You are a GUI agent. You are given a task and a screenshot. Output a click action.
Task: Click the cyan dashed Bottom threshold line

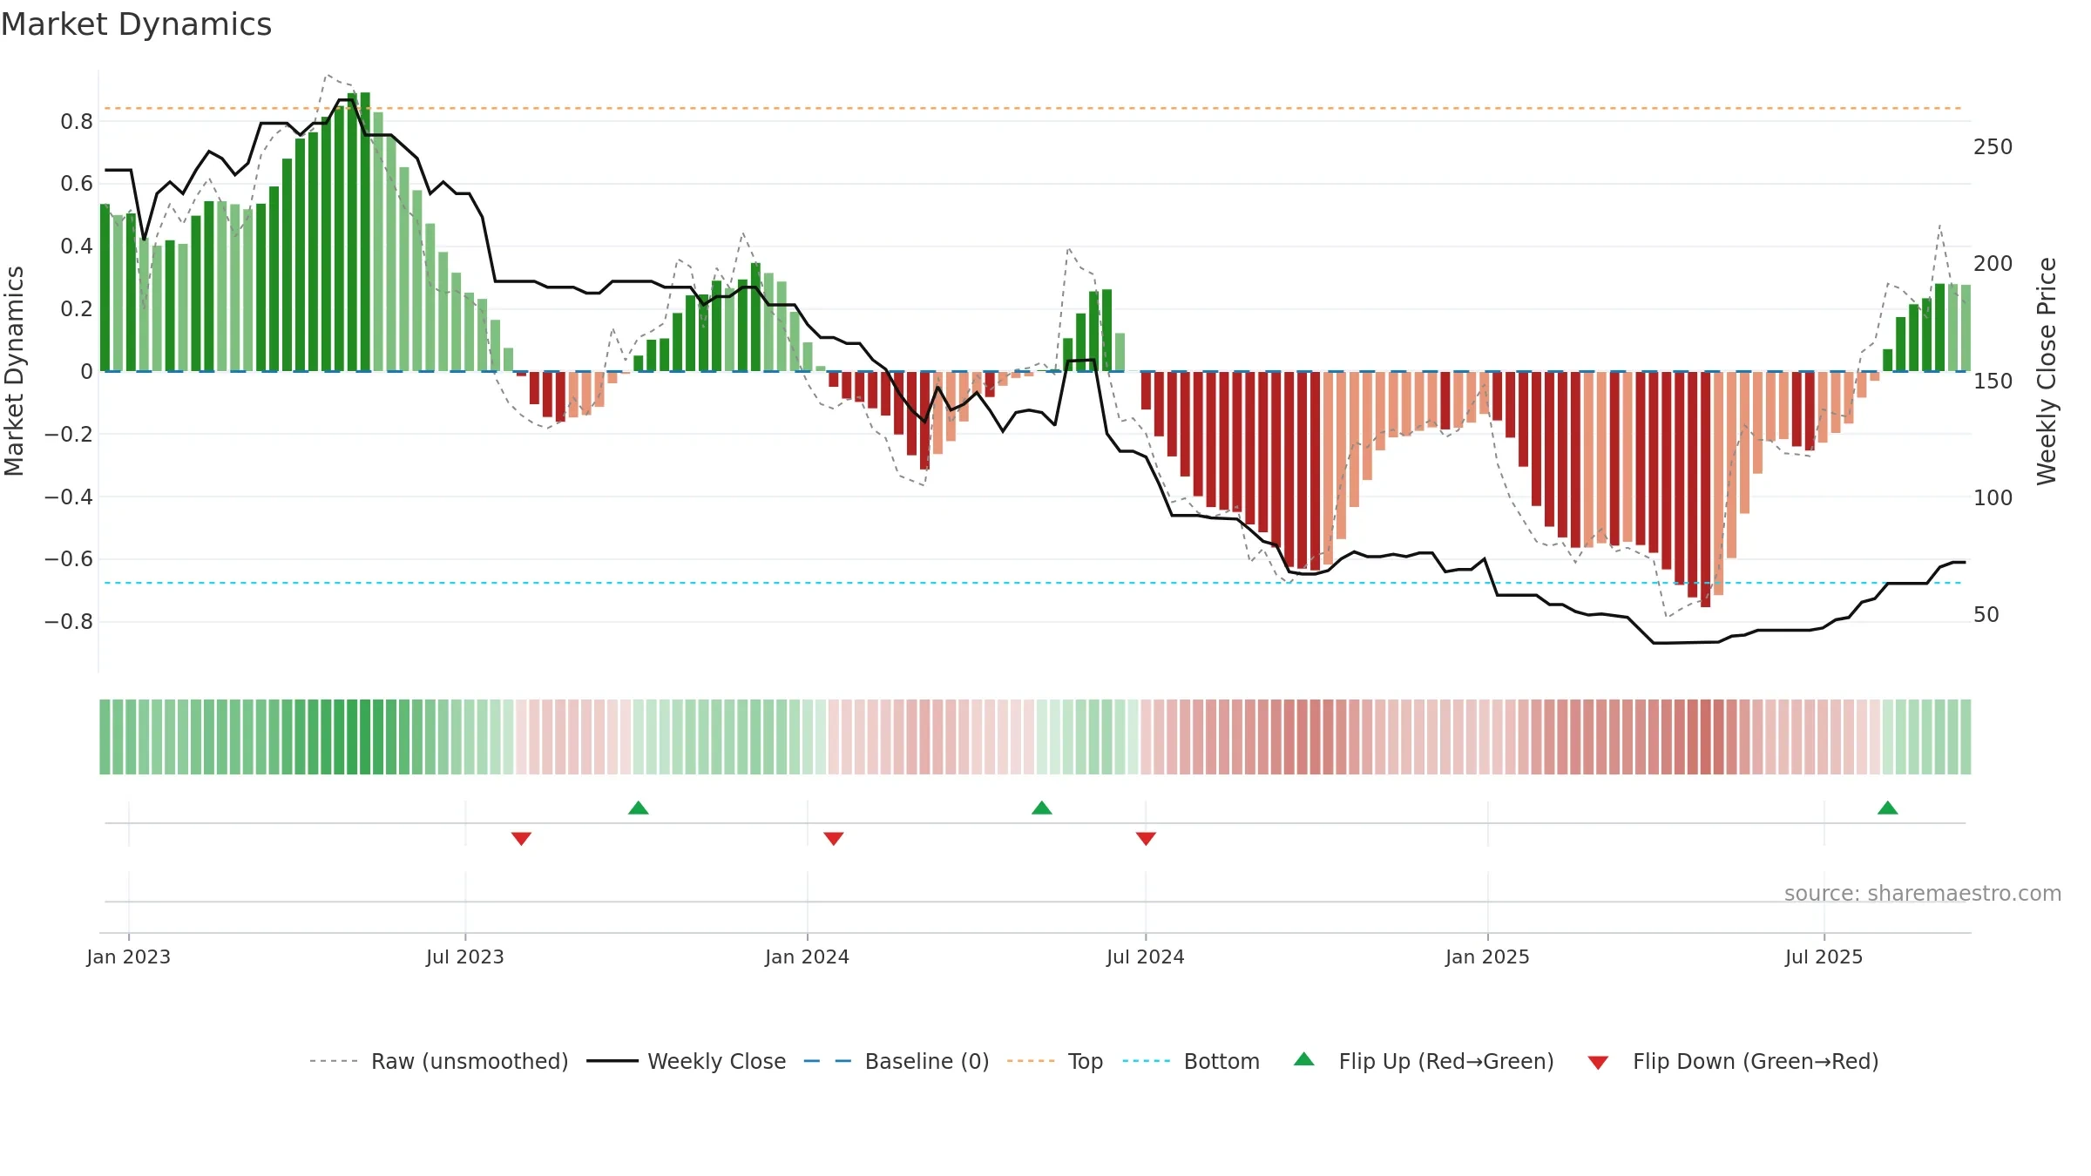coord(1034,583)
